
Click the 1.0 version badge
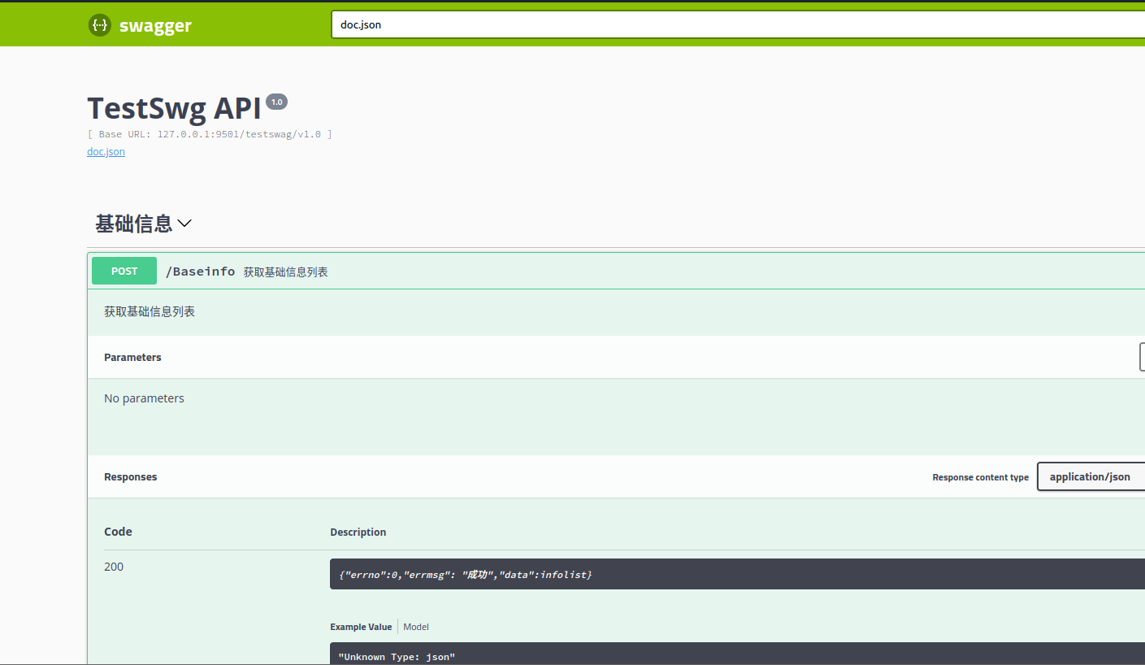pyautogui.click(x=276, y=102)
